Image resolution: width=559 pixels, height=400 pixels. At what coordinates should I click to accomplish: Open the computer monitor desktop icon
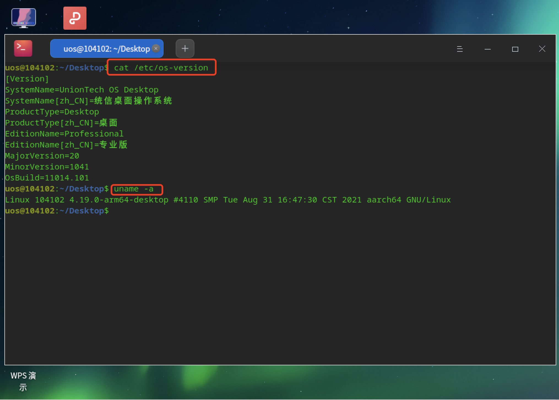coord(24,18)
